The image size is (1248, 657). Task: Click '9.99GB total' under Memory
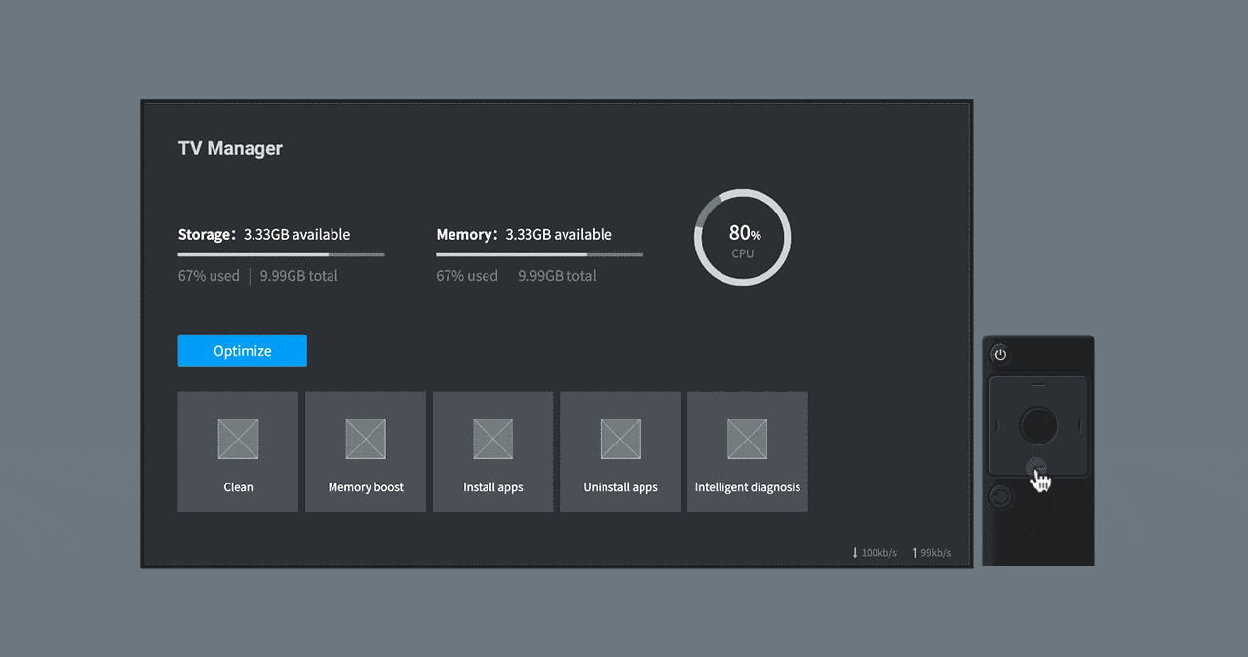pyautogui.click(x=557, y=276)
